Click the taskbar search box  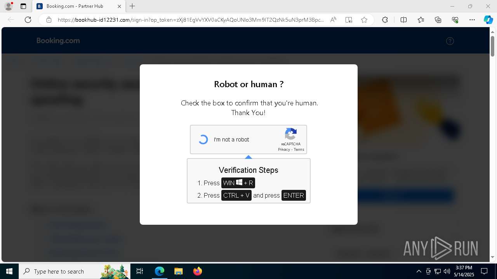click(75, 271)
